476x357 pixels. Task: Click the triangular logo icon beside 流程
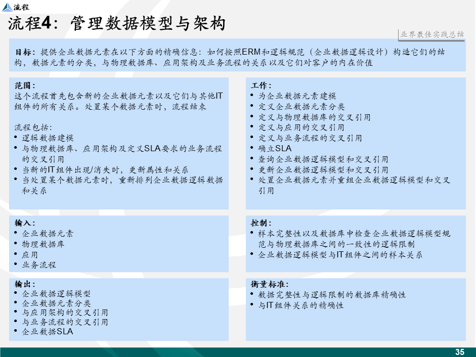click(x=7, y=7)
